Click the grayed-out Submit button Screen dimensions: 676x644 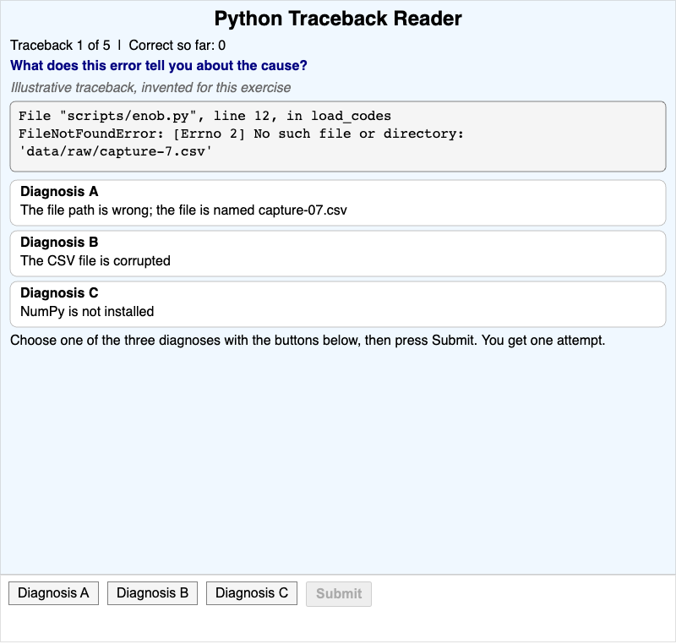(x=339, y=594)
